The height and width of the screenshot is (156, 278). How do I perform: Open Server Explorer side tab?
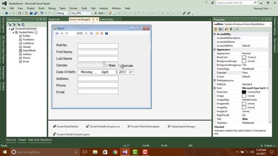click(3, 25)
